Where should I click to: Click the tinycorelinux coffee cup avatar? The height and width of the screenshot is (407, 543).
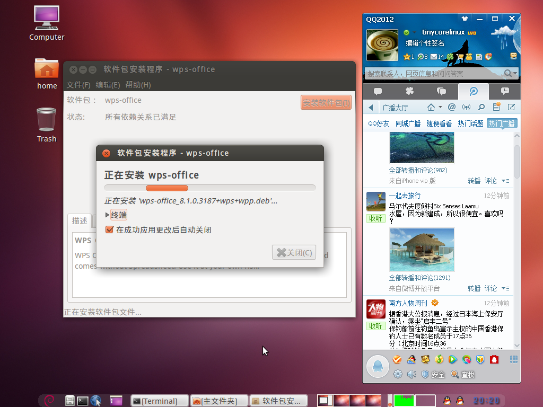click(382, 45)
